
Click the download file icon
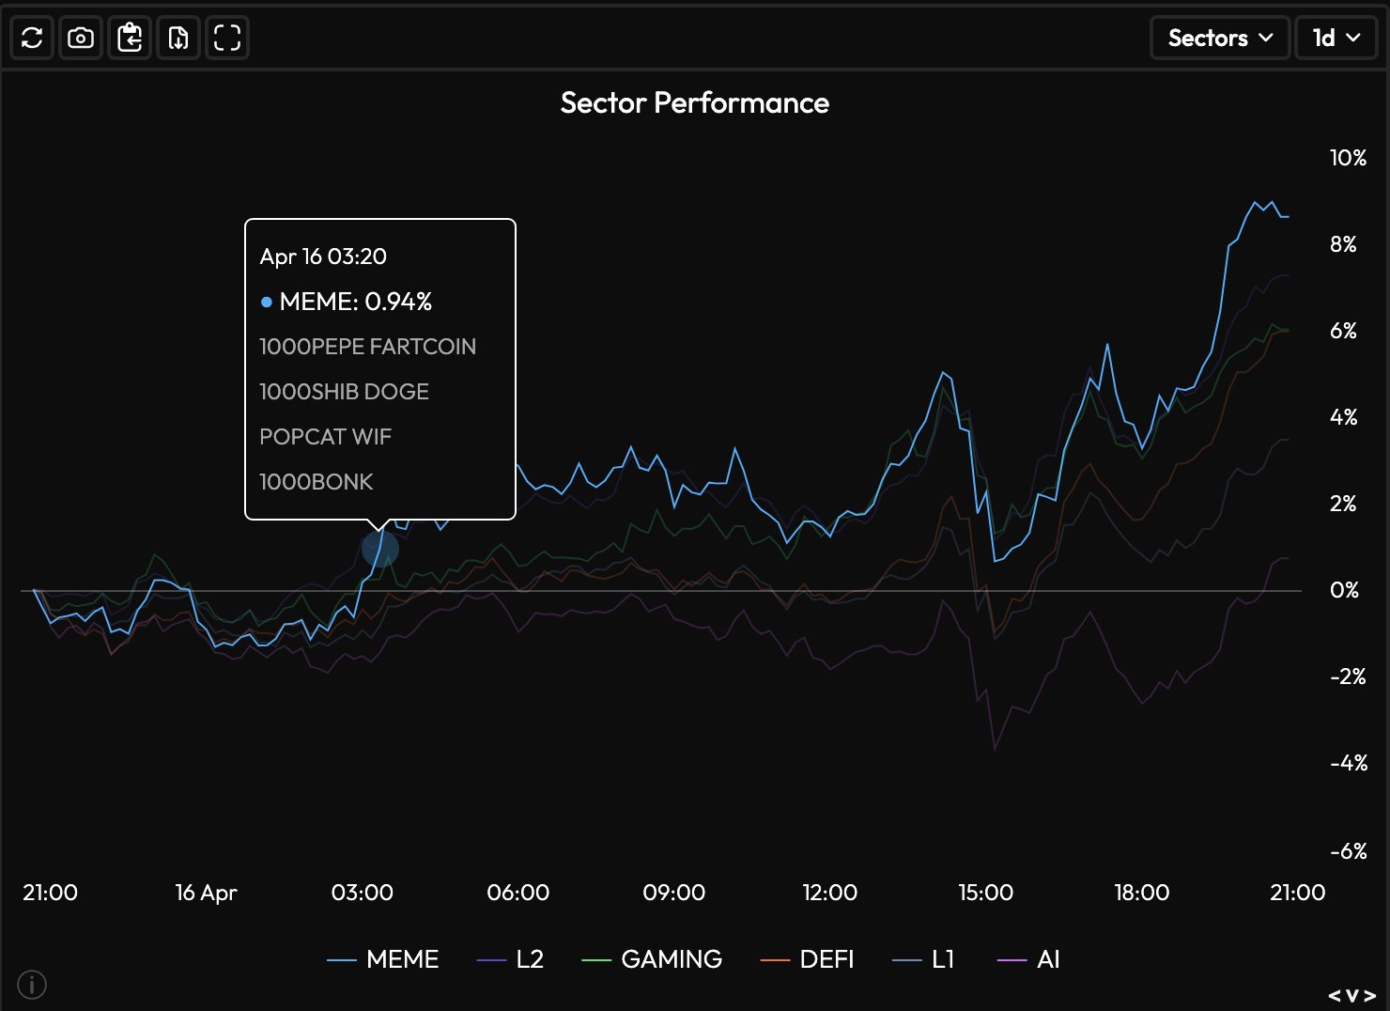click(x=178, y=38)
